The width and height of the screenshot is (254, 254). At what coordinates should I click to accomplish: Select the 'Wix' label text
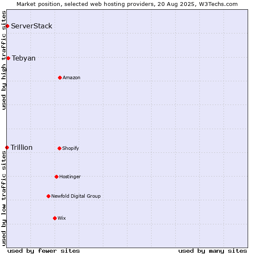[x=62, y=218]
